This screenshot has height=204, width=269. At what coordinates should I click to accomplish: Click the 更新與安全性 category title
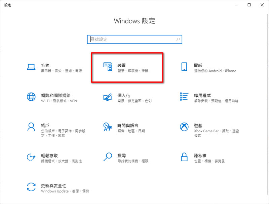point(53,185)
